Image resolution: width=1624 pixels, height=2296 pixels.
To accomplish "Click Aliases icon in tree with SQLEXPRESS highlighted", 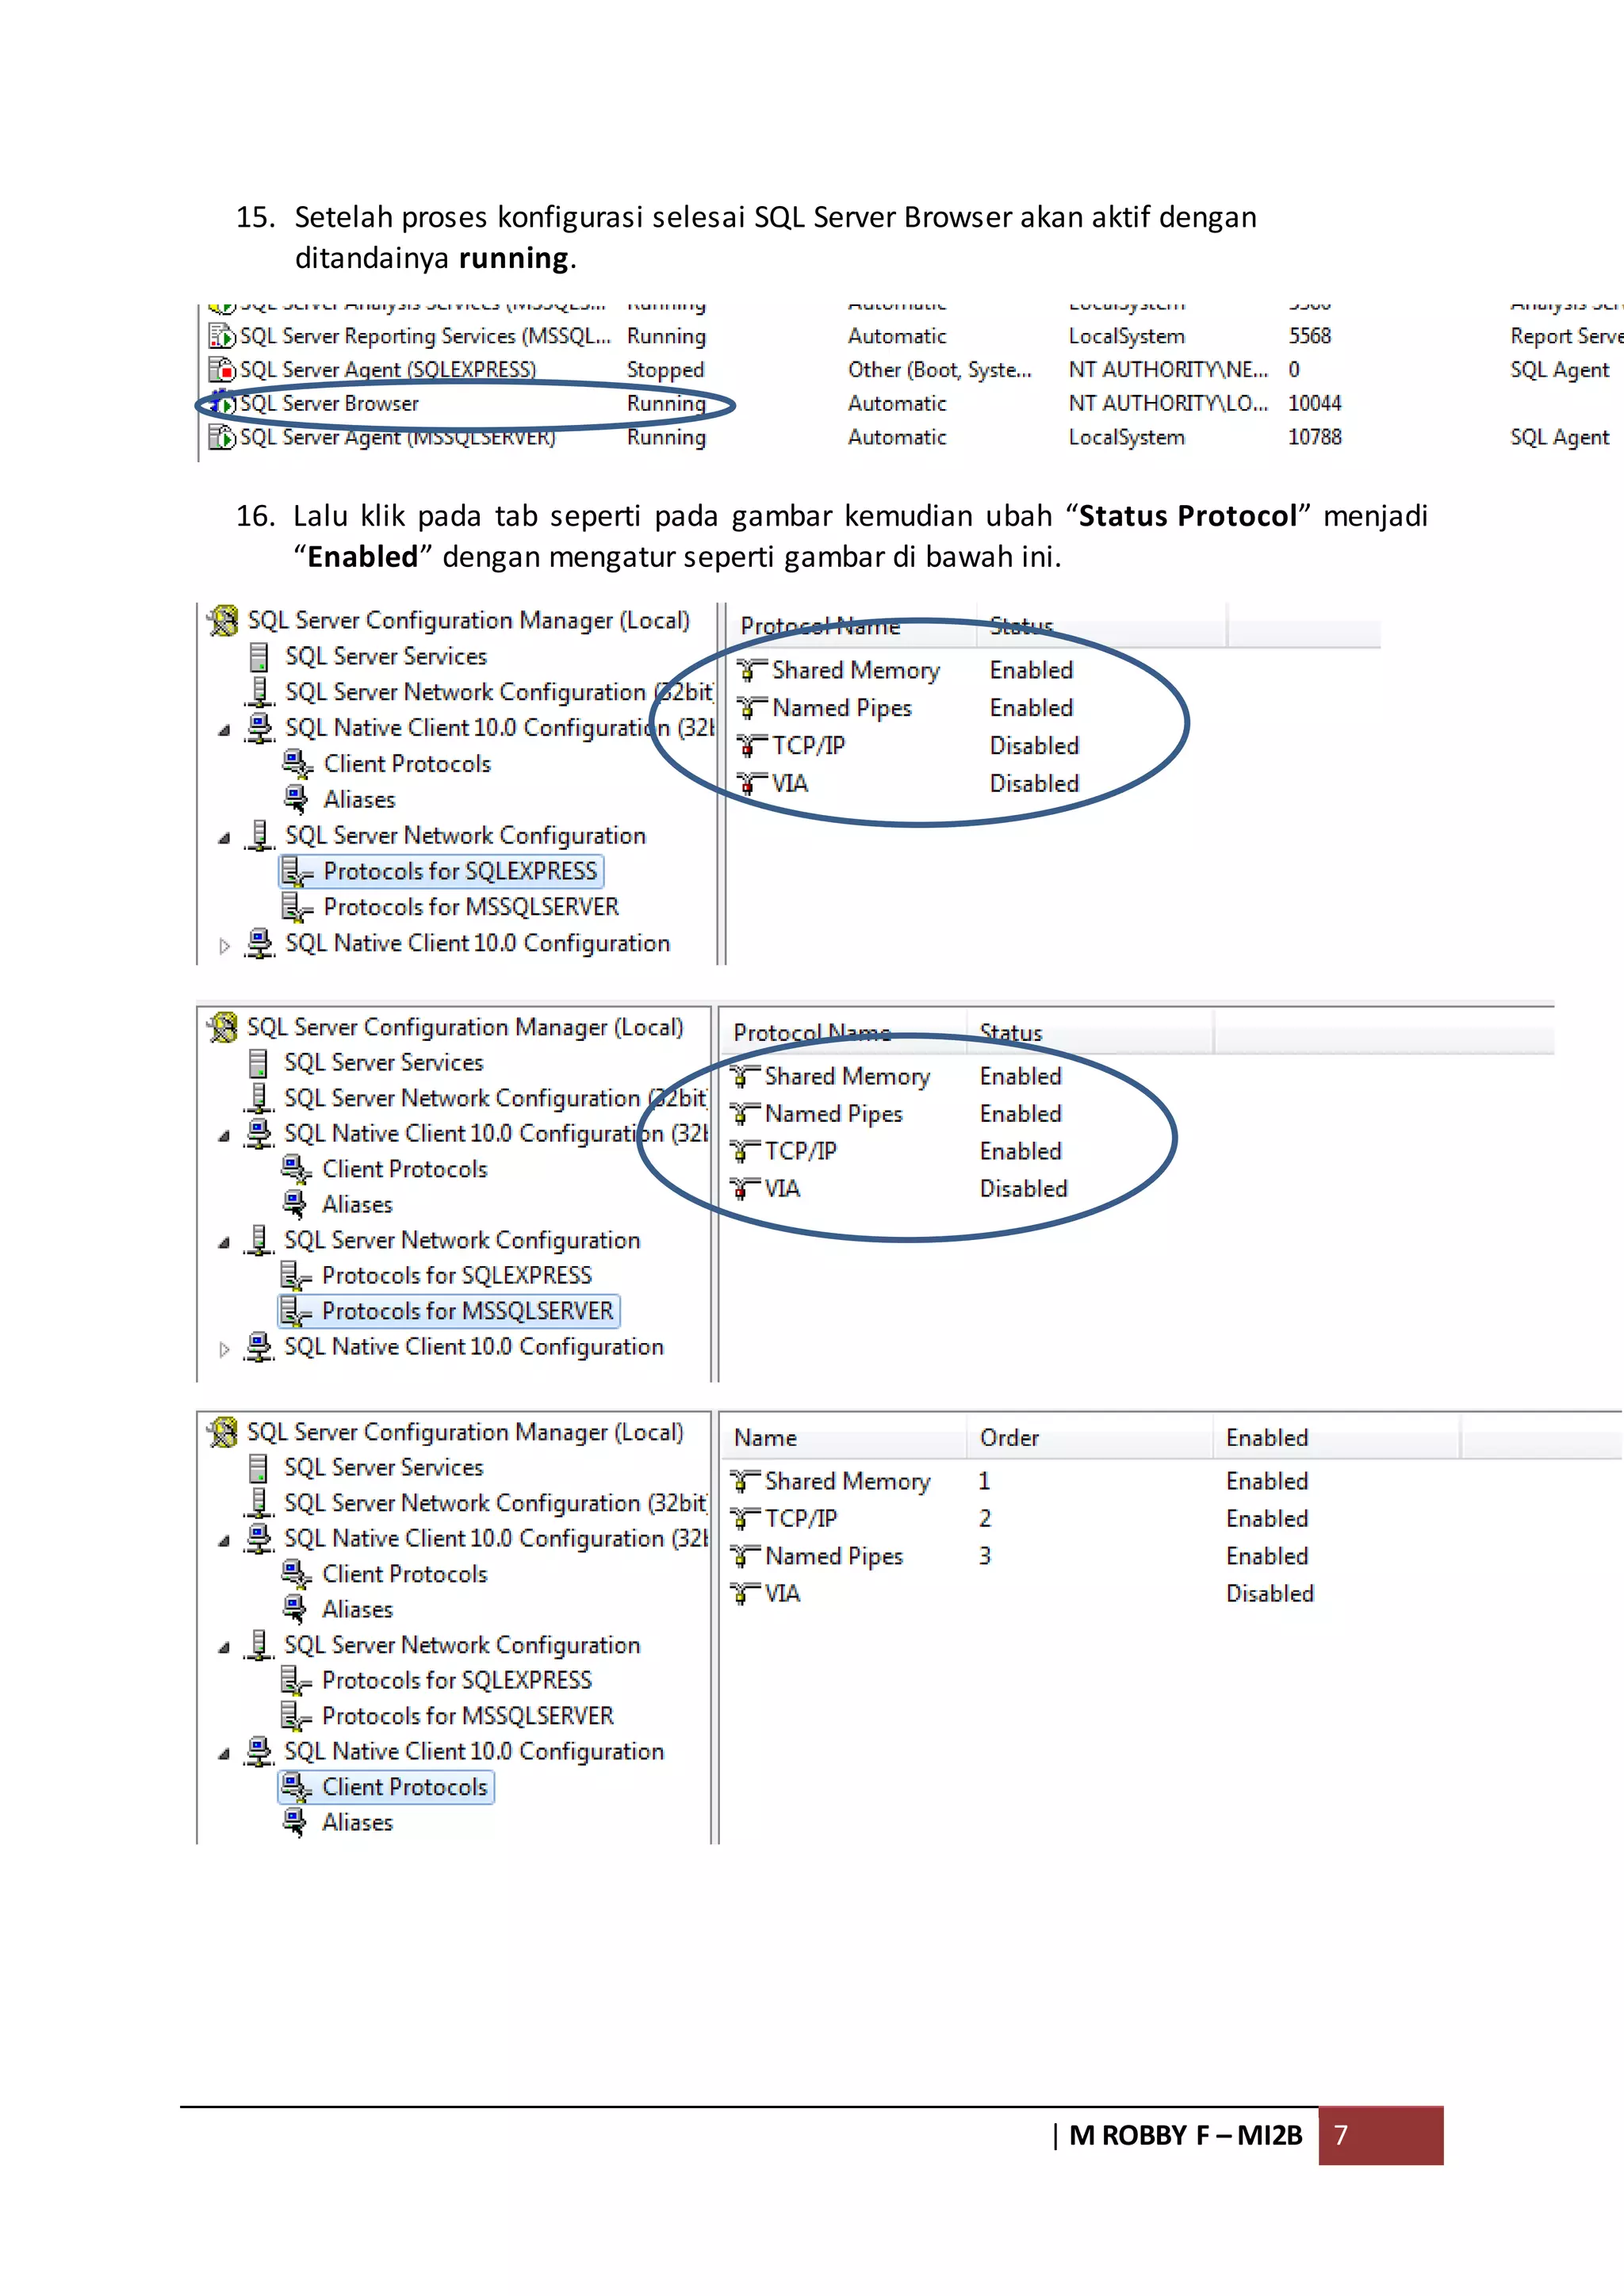I will [x=296, y=799].
